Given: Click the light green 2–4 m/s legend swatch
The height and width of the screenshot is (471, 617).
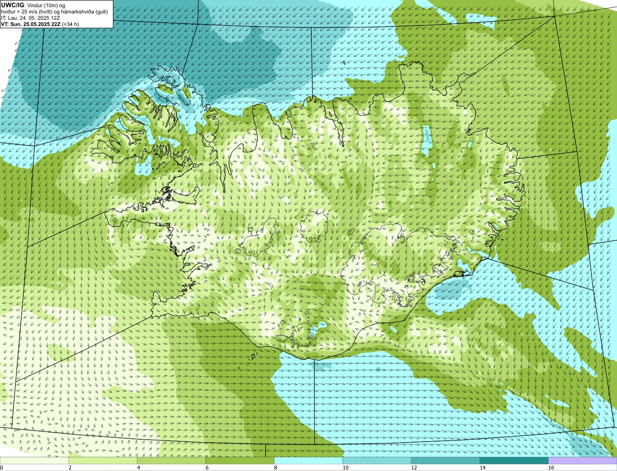Looking at the screenshot, I should point(103,461).
